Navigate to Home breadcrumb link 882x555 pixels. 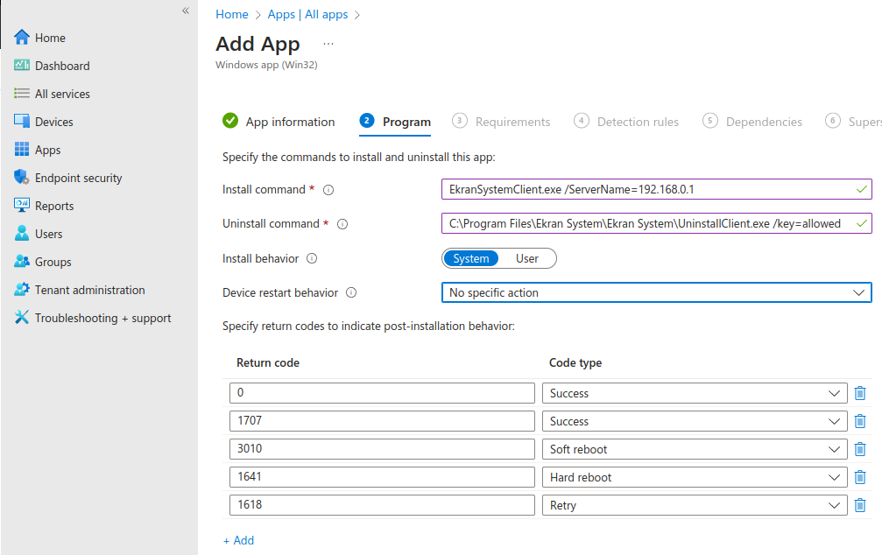[232, 14]
